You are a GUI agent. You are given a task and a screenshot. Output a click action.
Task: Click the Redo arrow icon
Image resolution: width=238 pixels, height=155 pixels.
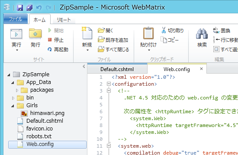(48, 8)
